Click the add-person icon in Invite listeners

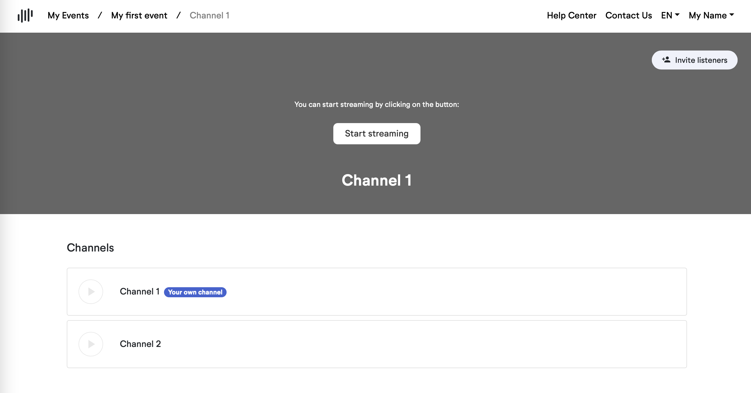666,60
